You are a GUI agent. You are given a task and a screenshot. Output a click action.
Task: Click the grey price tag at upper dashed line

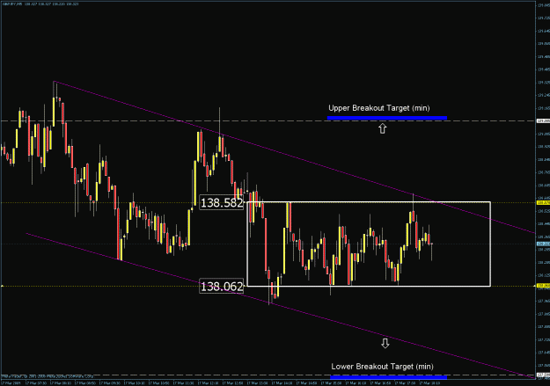point(543,121)
